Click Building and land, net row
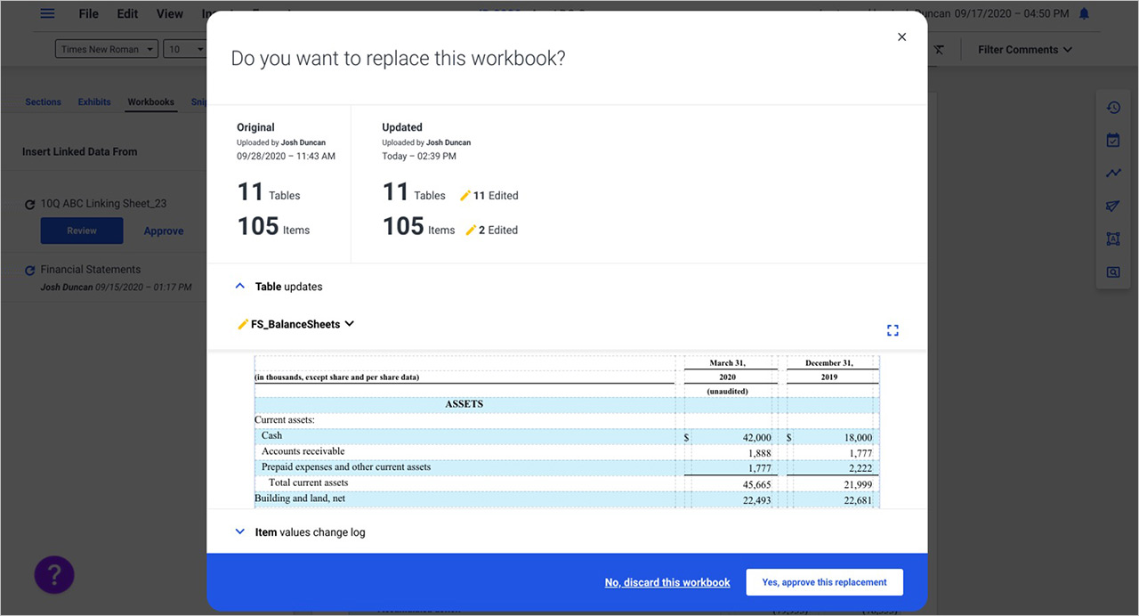The image size is (1139, 616). point(300,498)
